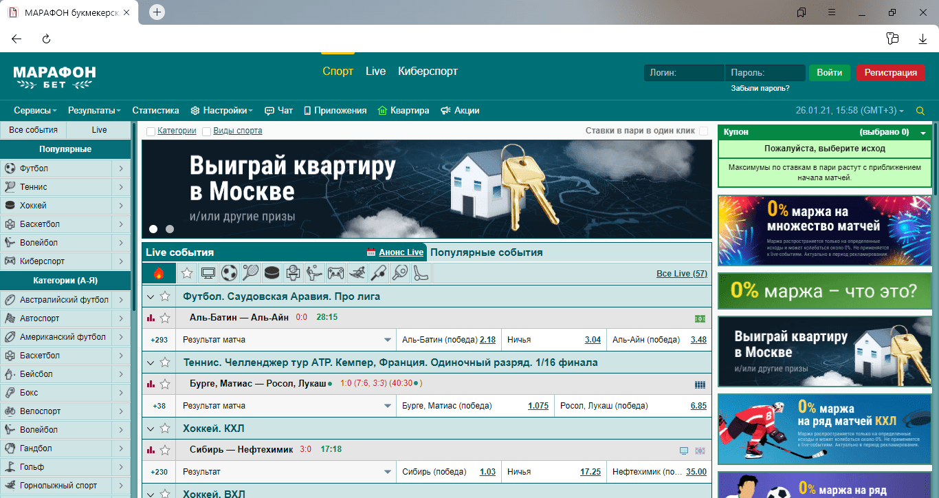
Task: Select the Live sidebar tab
Action: tap(99, 130)
